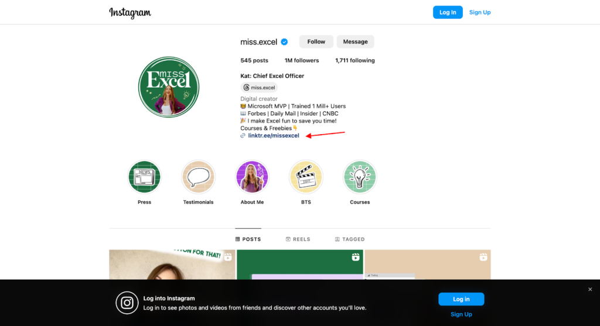600x326 pixels.
Task: Message the miss.excel account
Action: tap(355, 42)
